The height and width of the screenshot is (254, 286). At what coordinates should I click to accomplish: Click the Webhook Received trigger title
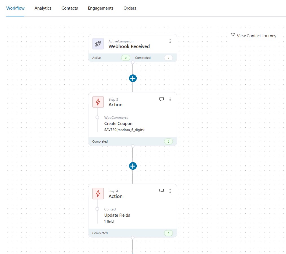[129, 46]
